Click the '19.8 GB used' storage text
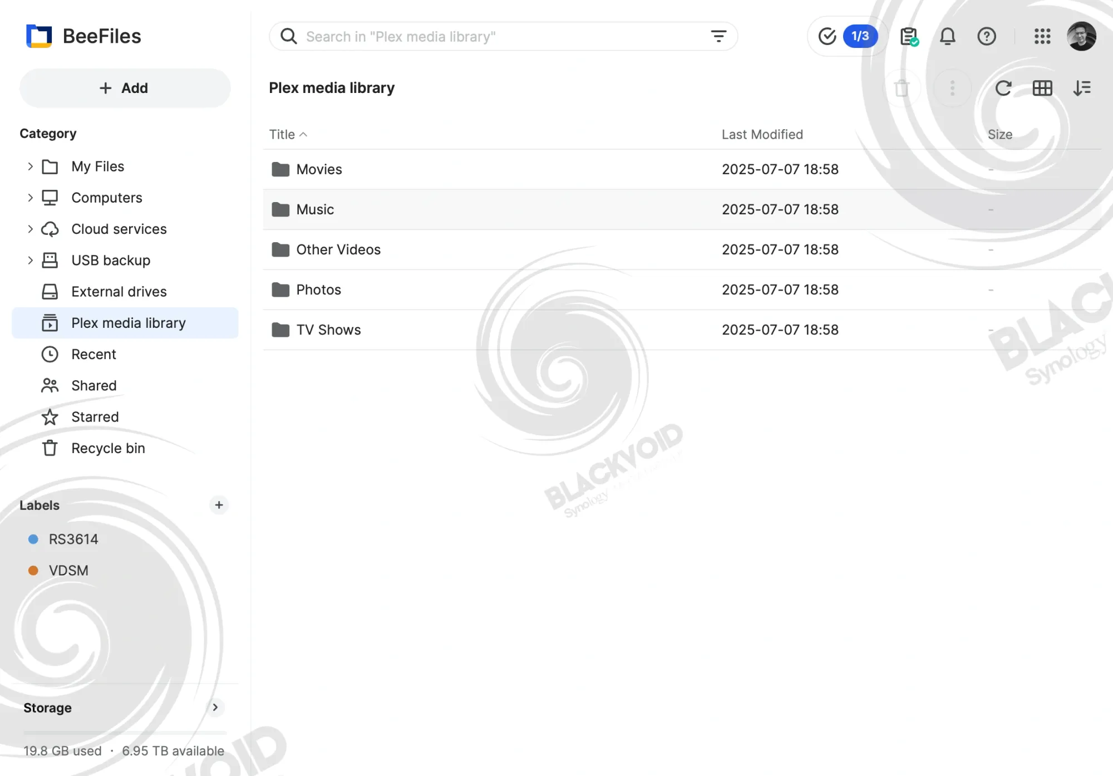1113x776 pixels. pos(62,750)
